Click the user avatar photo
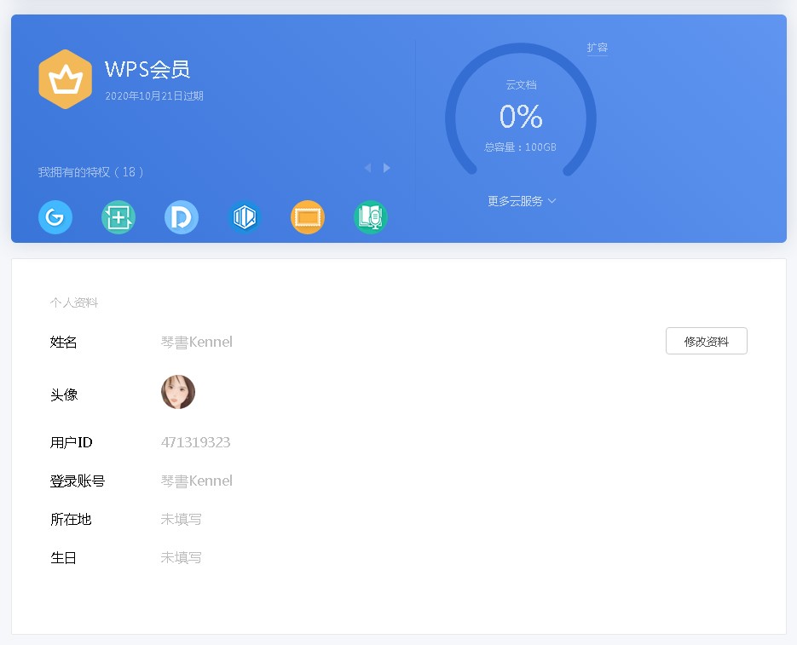The height and width of the screenshot is (645, 797). (178, 392)
